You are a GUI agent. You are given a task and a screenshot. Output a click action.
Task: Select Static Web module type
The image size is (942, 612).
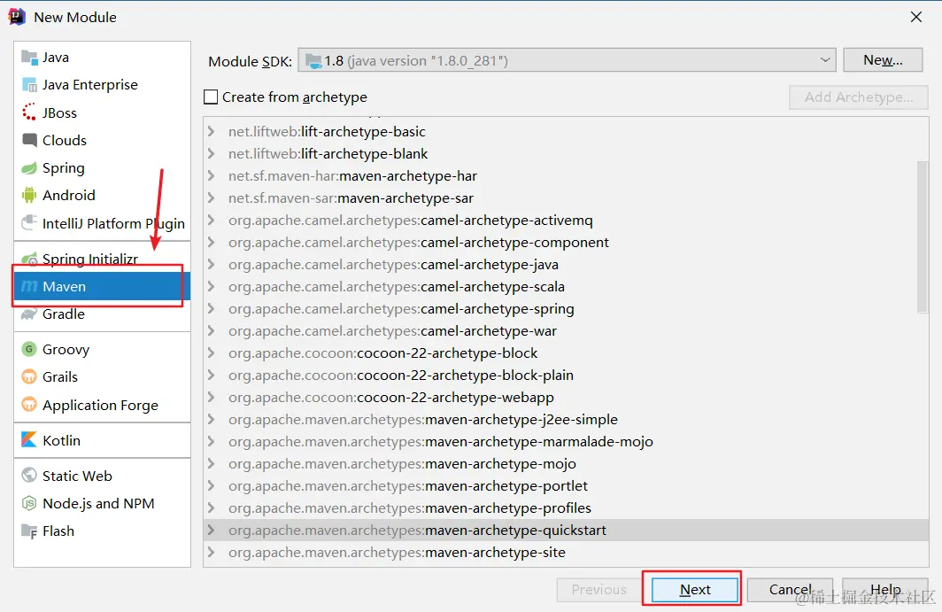click(x=102, y=476)
